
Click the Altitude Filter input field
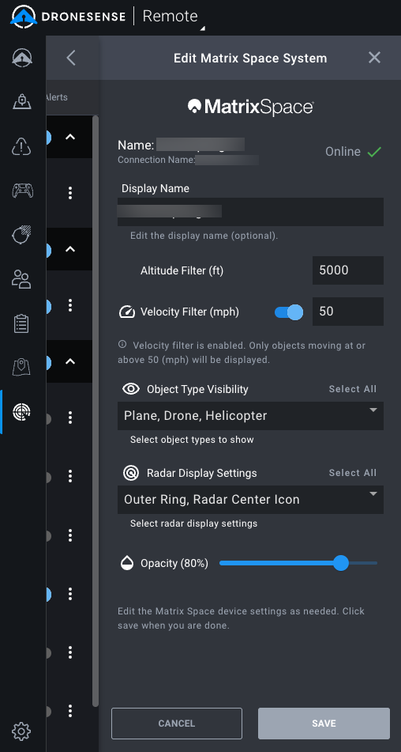(348, 270)
